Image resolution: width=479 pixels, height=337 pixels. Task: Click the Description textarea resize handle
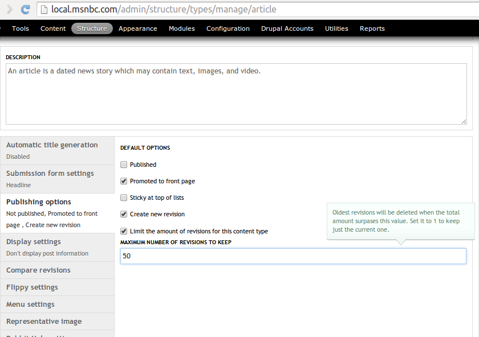click(x=464, y=121)
